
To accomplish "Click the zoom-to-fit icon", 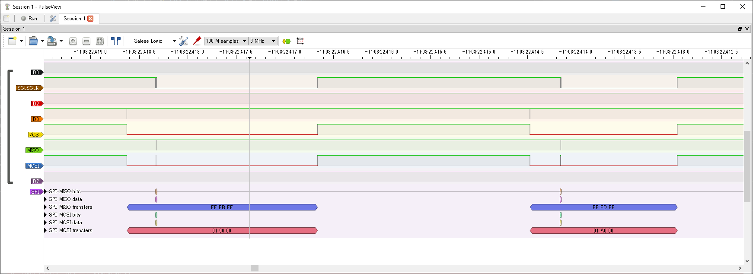I will point(100,41).
